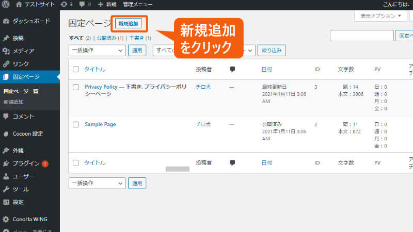
Task: Click the bottom 適用 apply button
Action: click(137, 183)
